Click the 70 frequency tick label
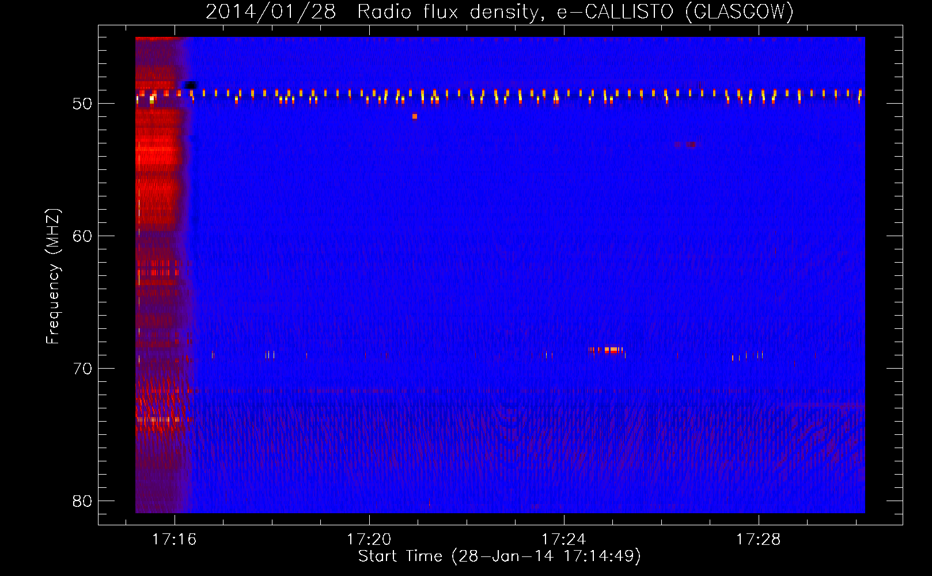Viewport: 932px width, 576px height. click(82, 369)
